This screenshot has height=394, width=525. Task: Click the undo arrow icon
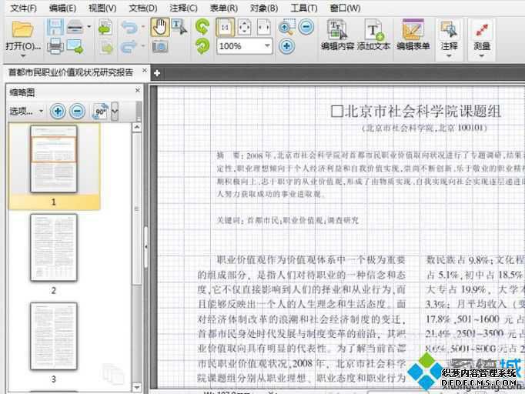(x=129, y=27)
